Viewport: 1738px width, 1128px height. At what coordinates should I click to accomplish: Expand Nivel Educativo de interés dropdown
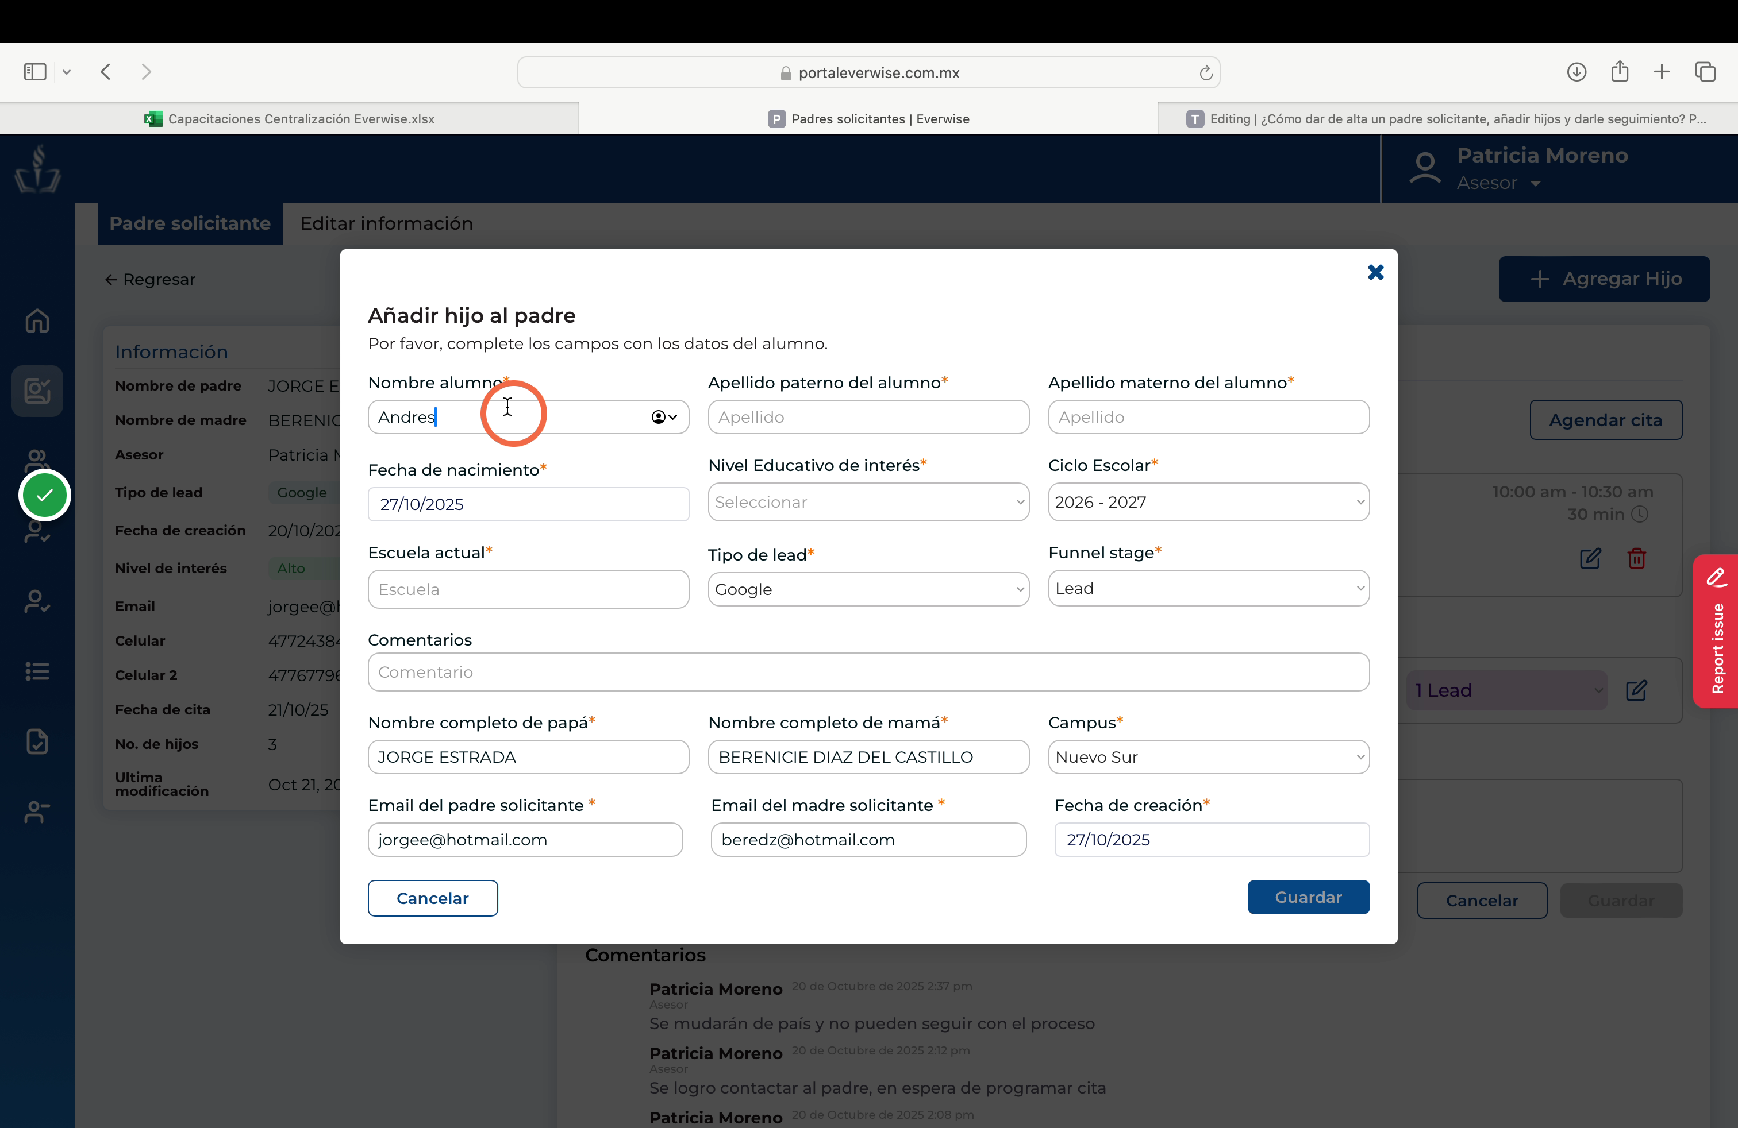click(868, 502)
